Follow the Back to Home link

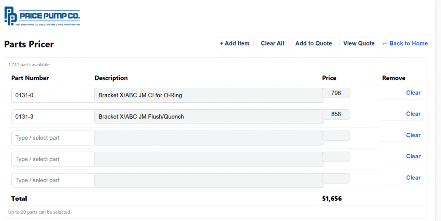pos(405,43)
